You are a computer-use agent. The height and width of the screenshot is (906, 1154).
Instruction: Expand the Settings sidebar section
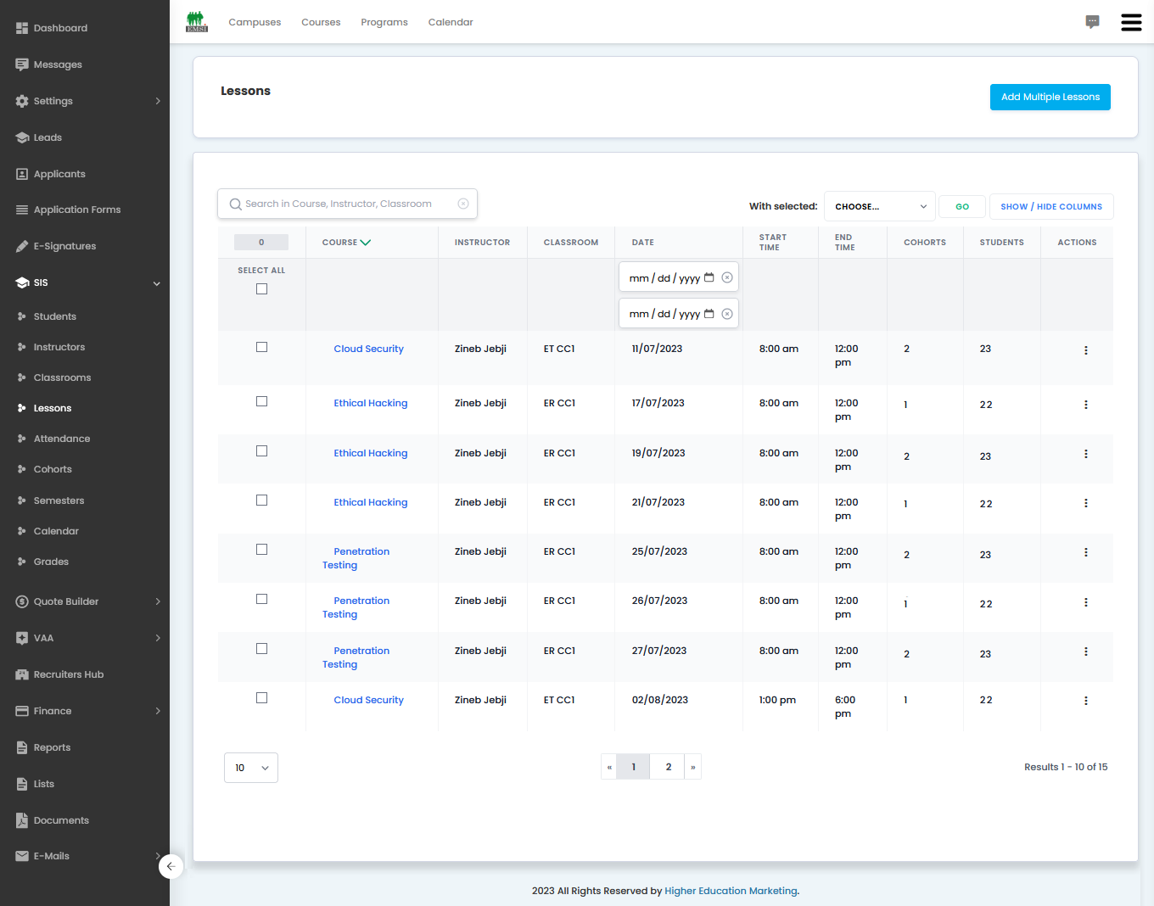(85, 101)
